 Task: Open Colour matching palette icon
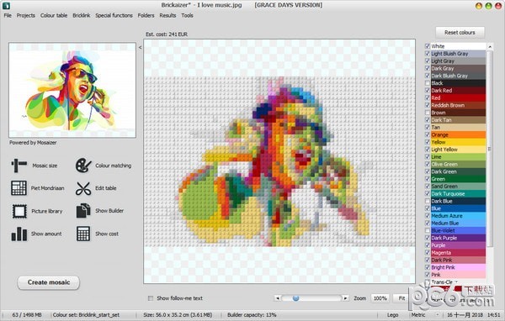tap(83, 166)
